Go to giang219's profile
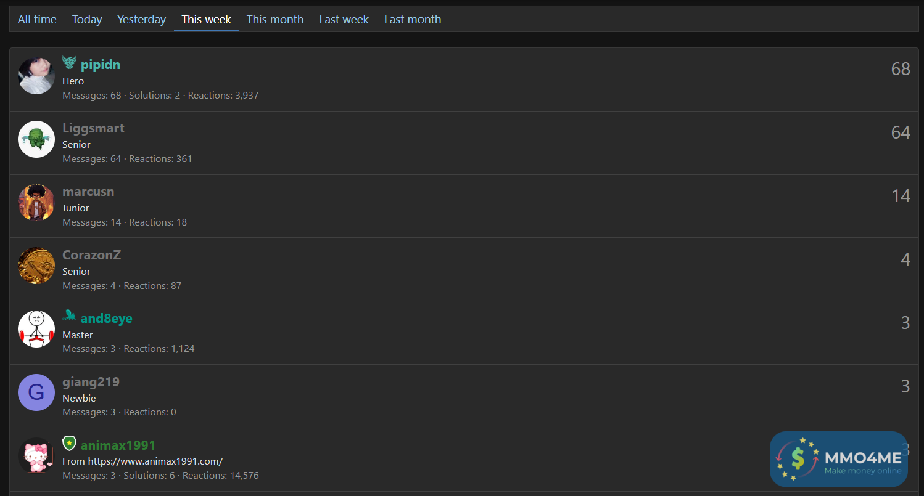This screenshot has height=496, width=924. [91, 382]
